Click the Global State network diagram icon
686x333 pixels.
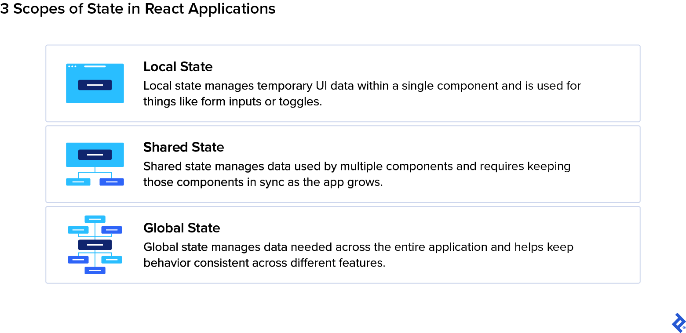(95, 245)
